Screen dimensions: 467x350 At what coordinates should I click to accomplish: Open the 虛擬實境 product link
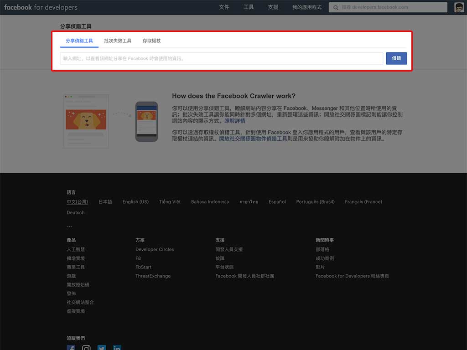76,311
